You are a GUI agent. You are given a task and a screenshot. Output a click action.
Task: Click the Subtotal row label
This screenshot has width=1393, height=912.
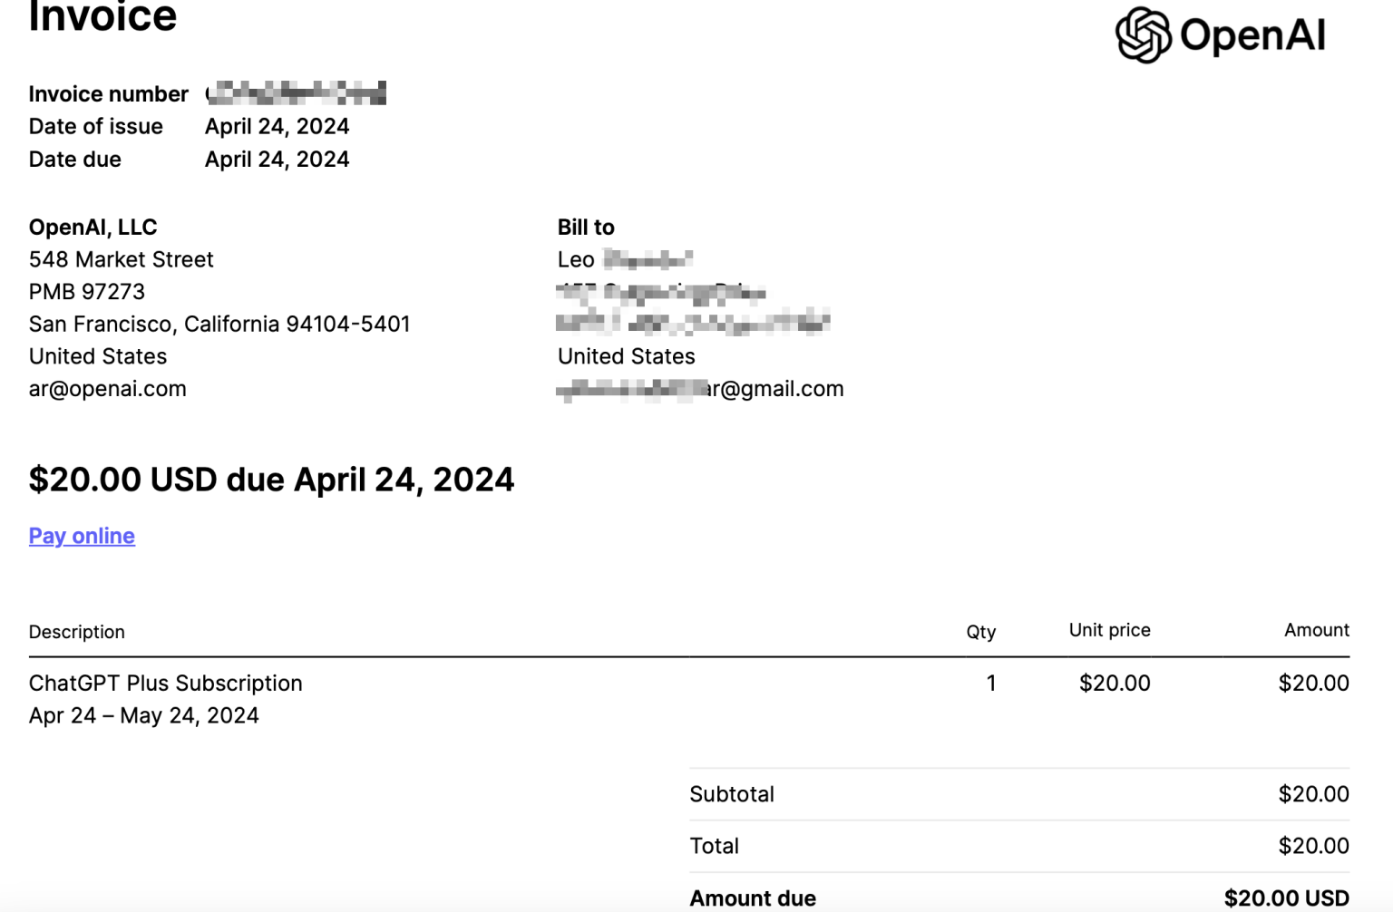coord(731,795)
